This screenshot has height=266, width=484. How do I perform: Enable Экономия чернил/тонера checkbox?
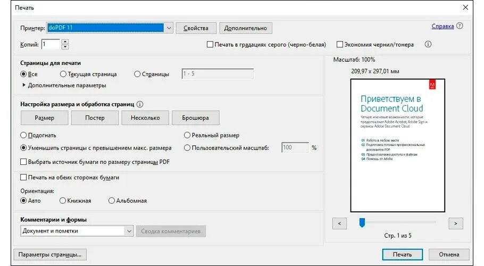[x=339, y=45]
